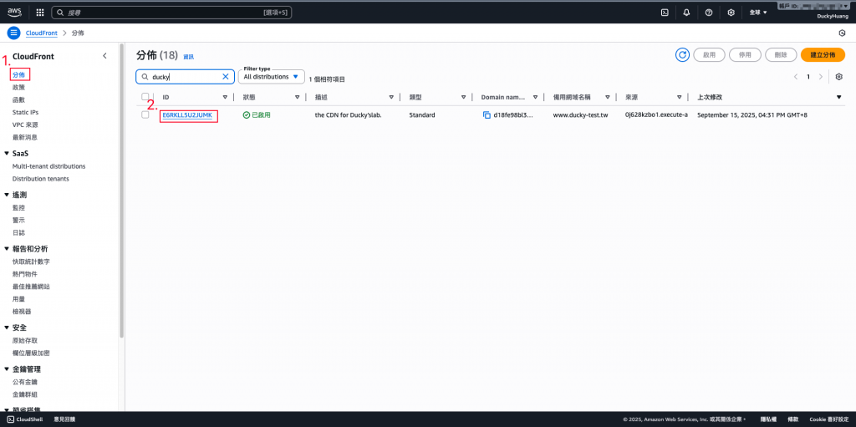Open table preferences gear icon

839,77
